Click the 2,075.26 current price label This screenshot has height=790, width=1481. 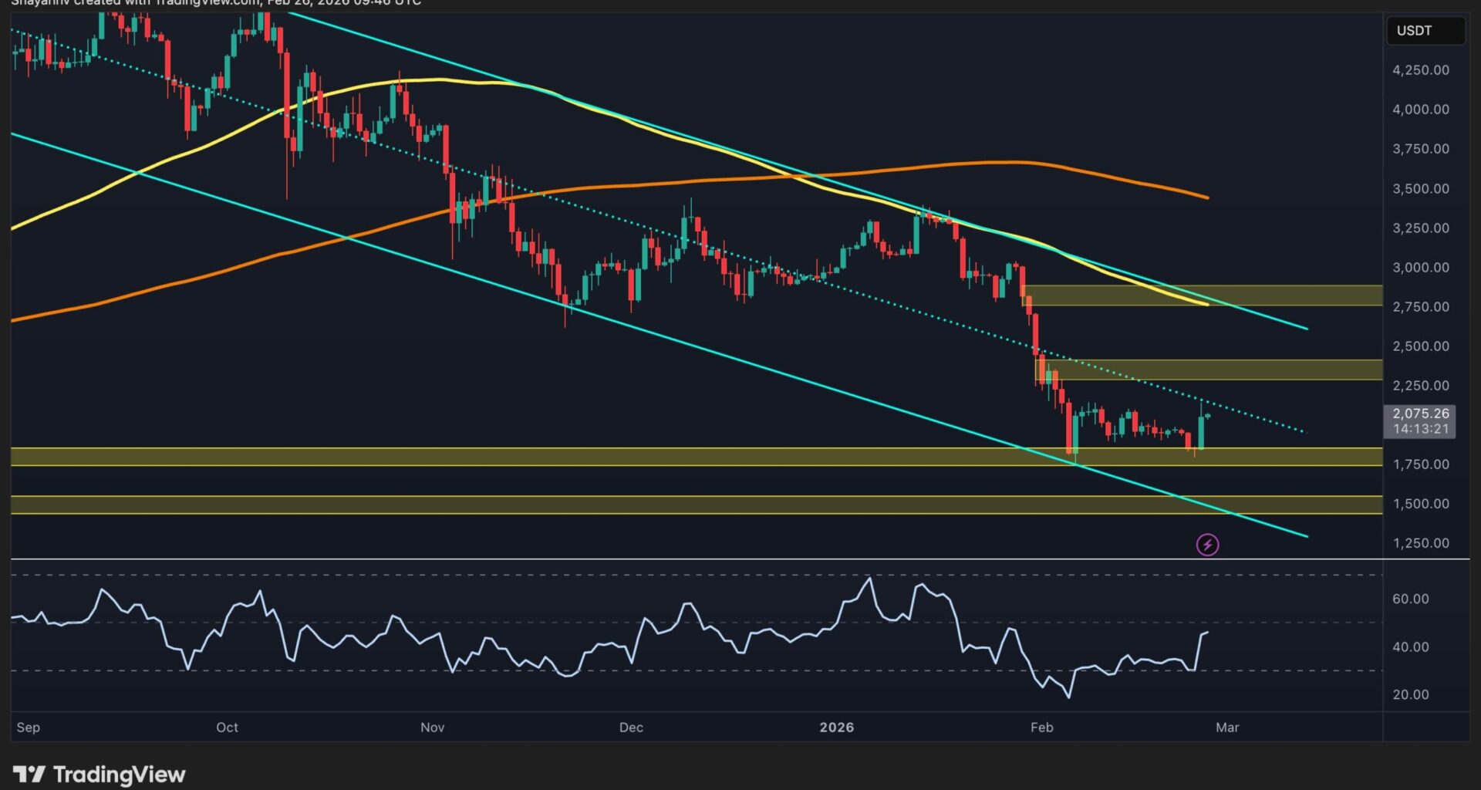1420,414
